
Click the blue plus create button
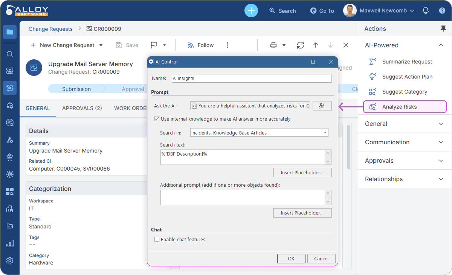pos(251,11)
